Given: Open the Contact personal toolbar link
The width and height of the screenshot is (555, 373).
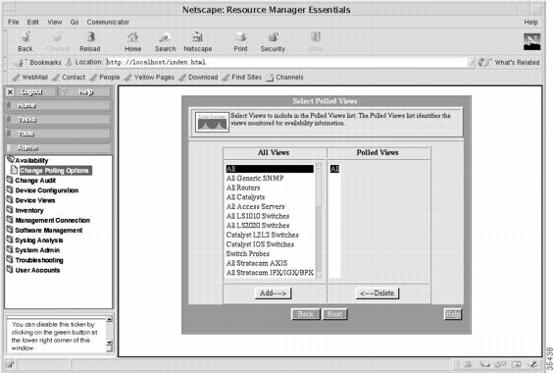Looking at the screenshot, I should coord(69,78).
